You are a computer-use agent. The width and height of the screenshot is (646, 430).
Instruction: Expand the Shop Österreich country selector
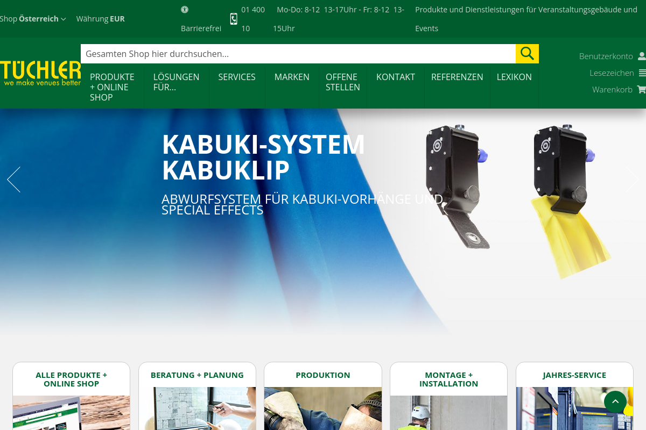(x=33, y=19)
